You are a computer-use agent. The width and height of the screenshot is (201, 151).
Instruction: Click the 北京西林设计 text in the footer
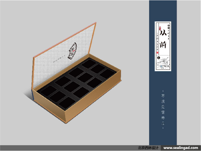tap(148, 148)
